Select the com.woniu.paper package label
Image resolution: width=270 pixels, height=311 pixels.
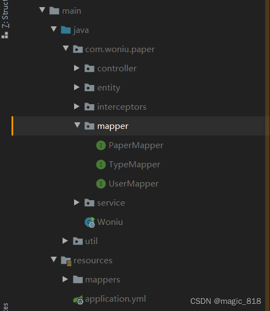click(120, 49)
